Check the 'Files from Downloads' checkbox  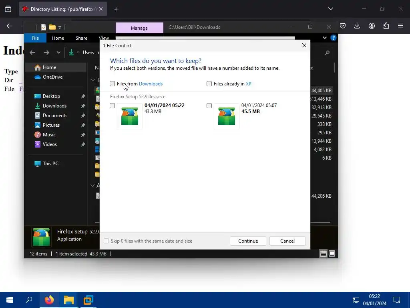coord(112,83)
